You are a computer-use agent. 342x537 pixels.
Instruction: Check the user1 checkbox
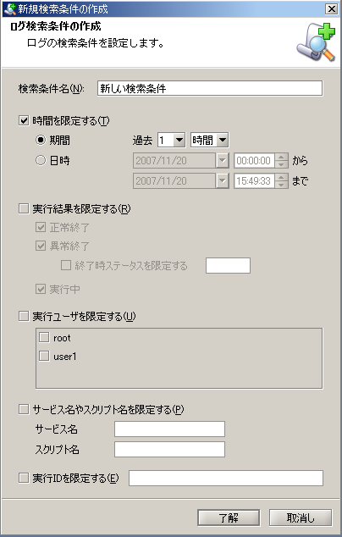coord(44,356)
